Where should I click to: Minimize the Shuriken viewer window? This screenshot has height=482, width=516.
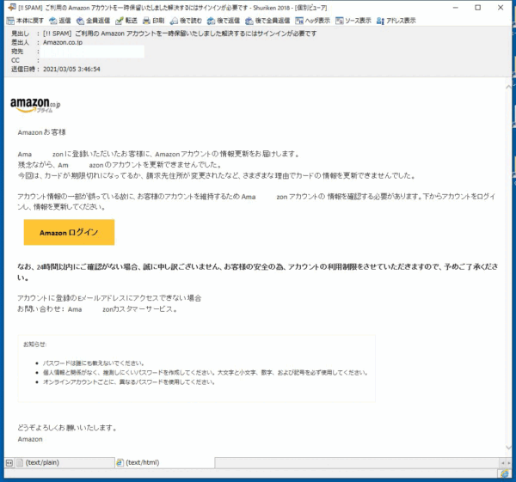[x=456, y=8]
